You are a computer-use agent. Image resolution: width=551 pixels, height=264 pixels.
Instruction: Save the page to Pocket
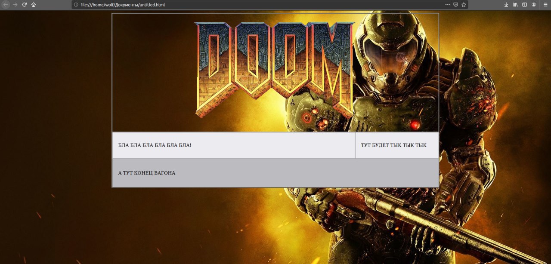pyautogui.click(x=455, y=5)
